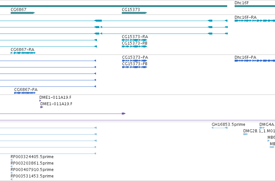The image size is (275, 181).
Task: Click the GH16853.5prime EST label
Action: pos(228,125)
